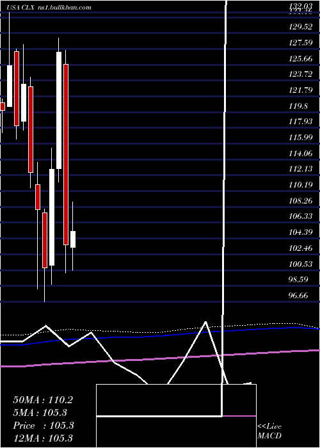Viewport: 320px width, 448px height.
Task: Click the 'USA CLX ns1.bullkhan.com' header text
Action: tap(49, 8)
